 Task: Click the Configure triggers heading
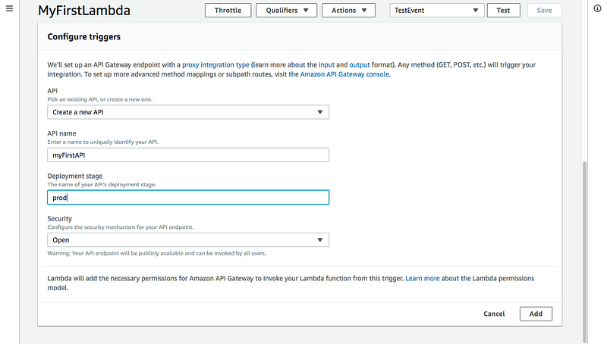click(x=84, y=36)
